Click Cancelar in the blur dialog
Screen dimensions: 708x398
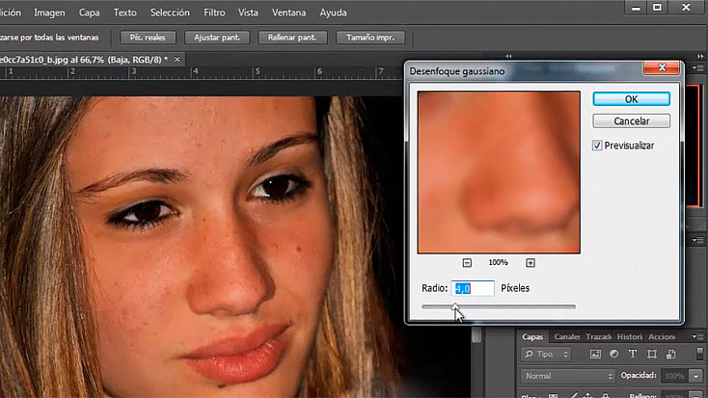point(631,120)
